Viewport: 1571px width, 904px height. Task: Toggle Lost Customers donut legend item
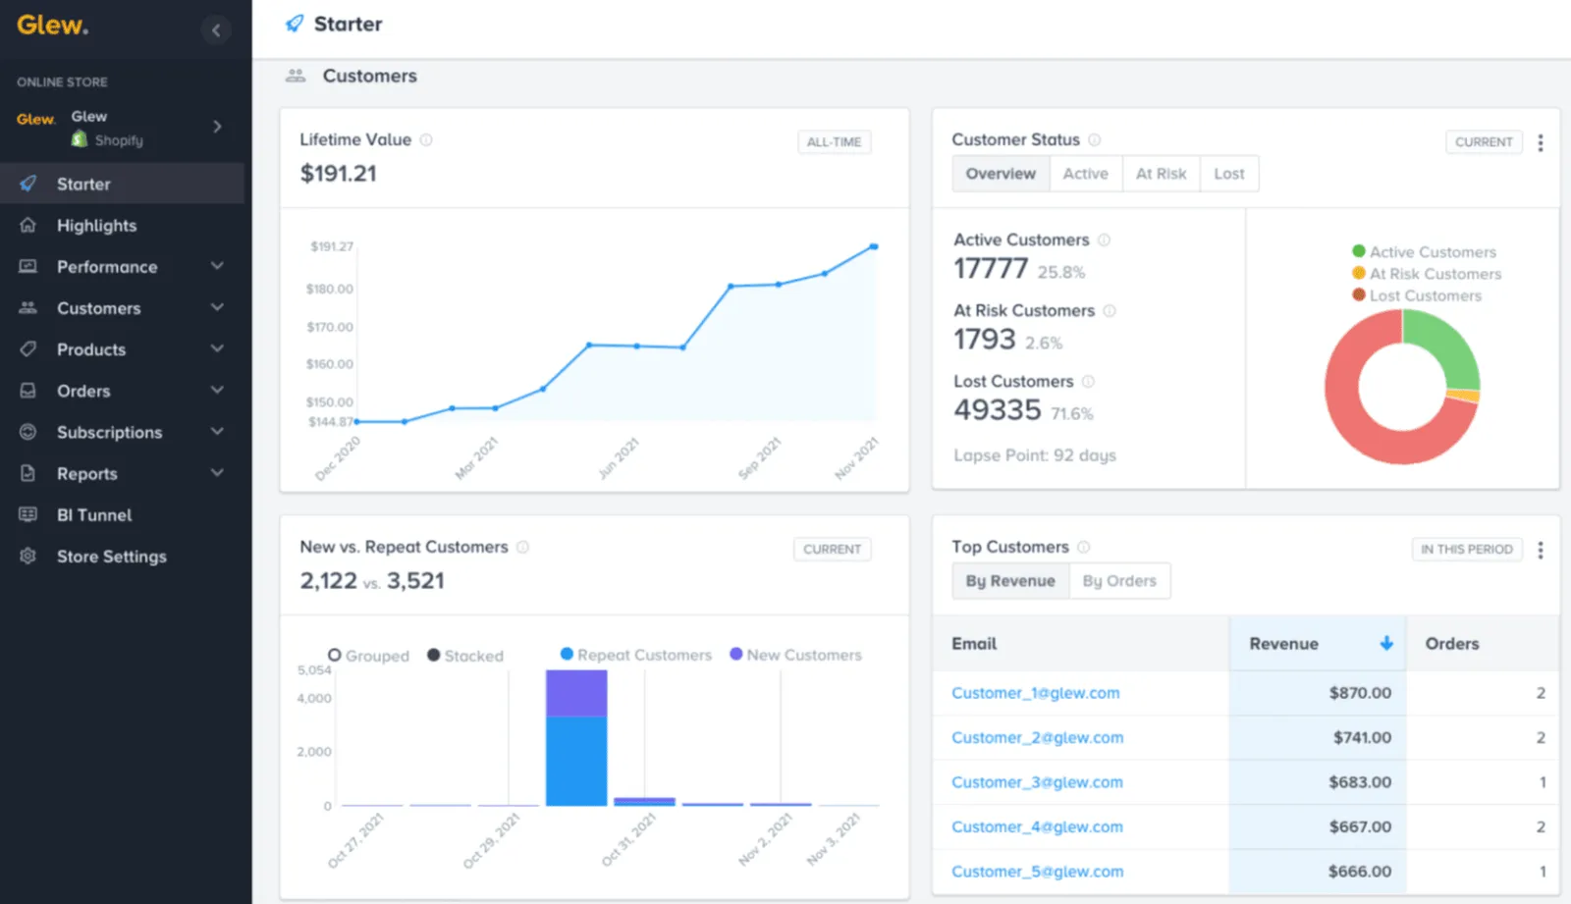click(1416, 295)
